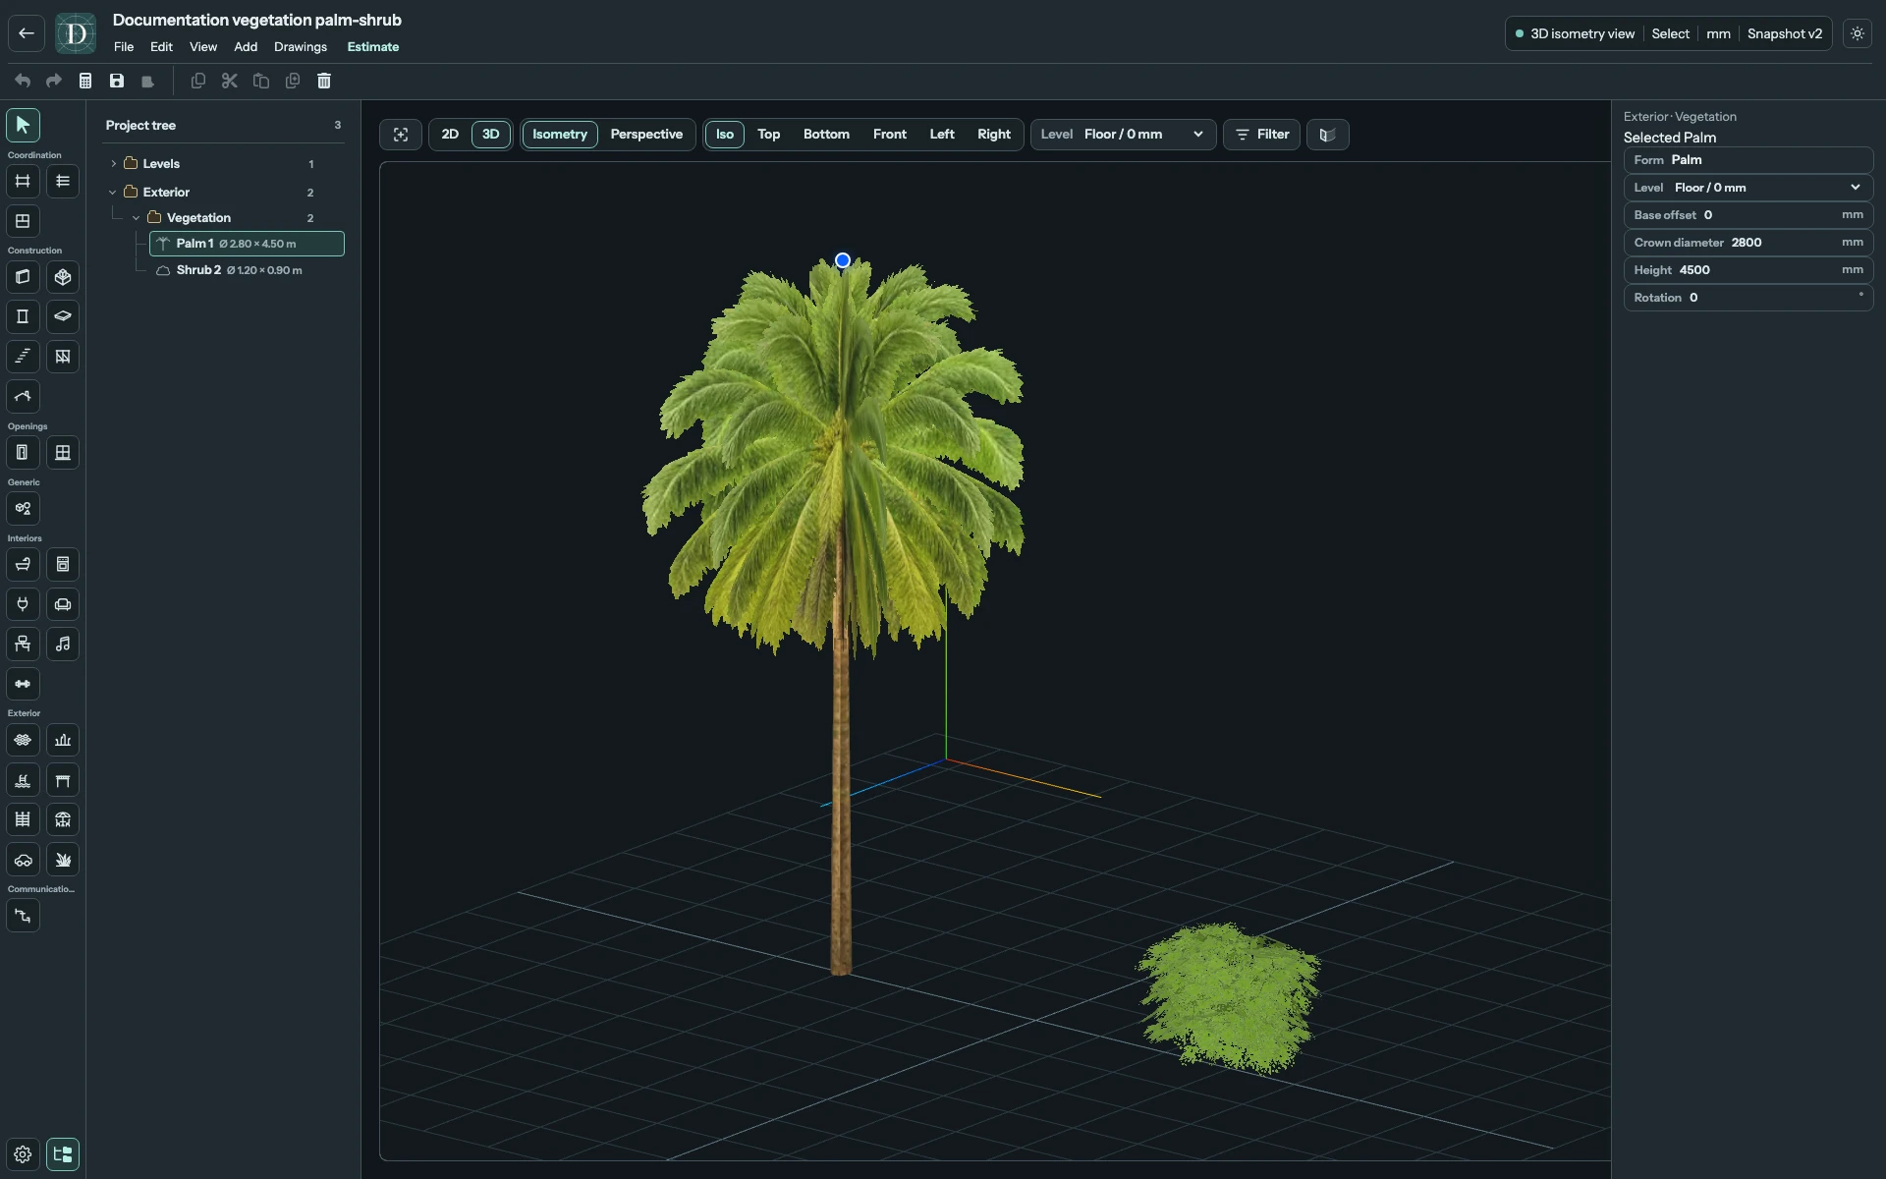This screenshot has width=1886, height=1179.
Task: Open the viewport Level dropdown
Action: [x=1123, y=135]
